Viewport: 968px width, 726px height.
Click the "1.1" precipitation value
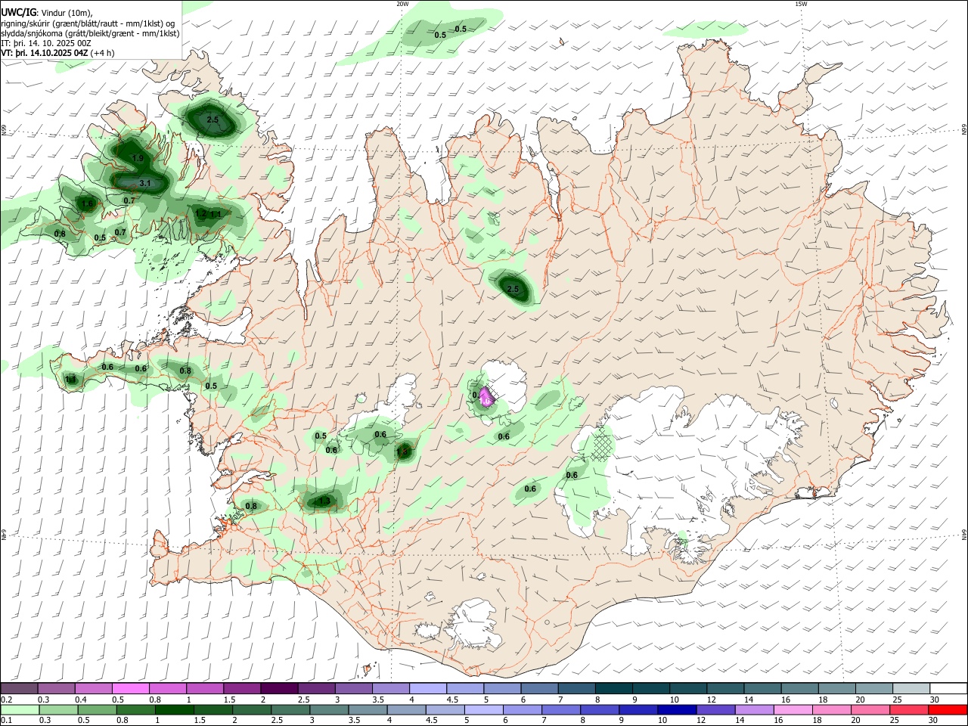tap(216, 214)
